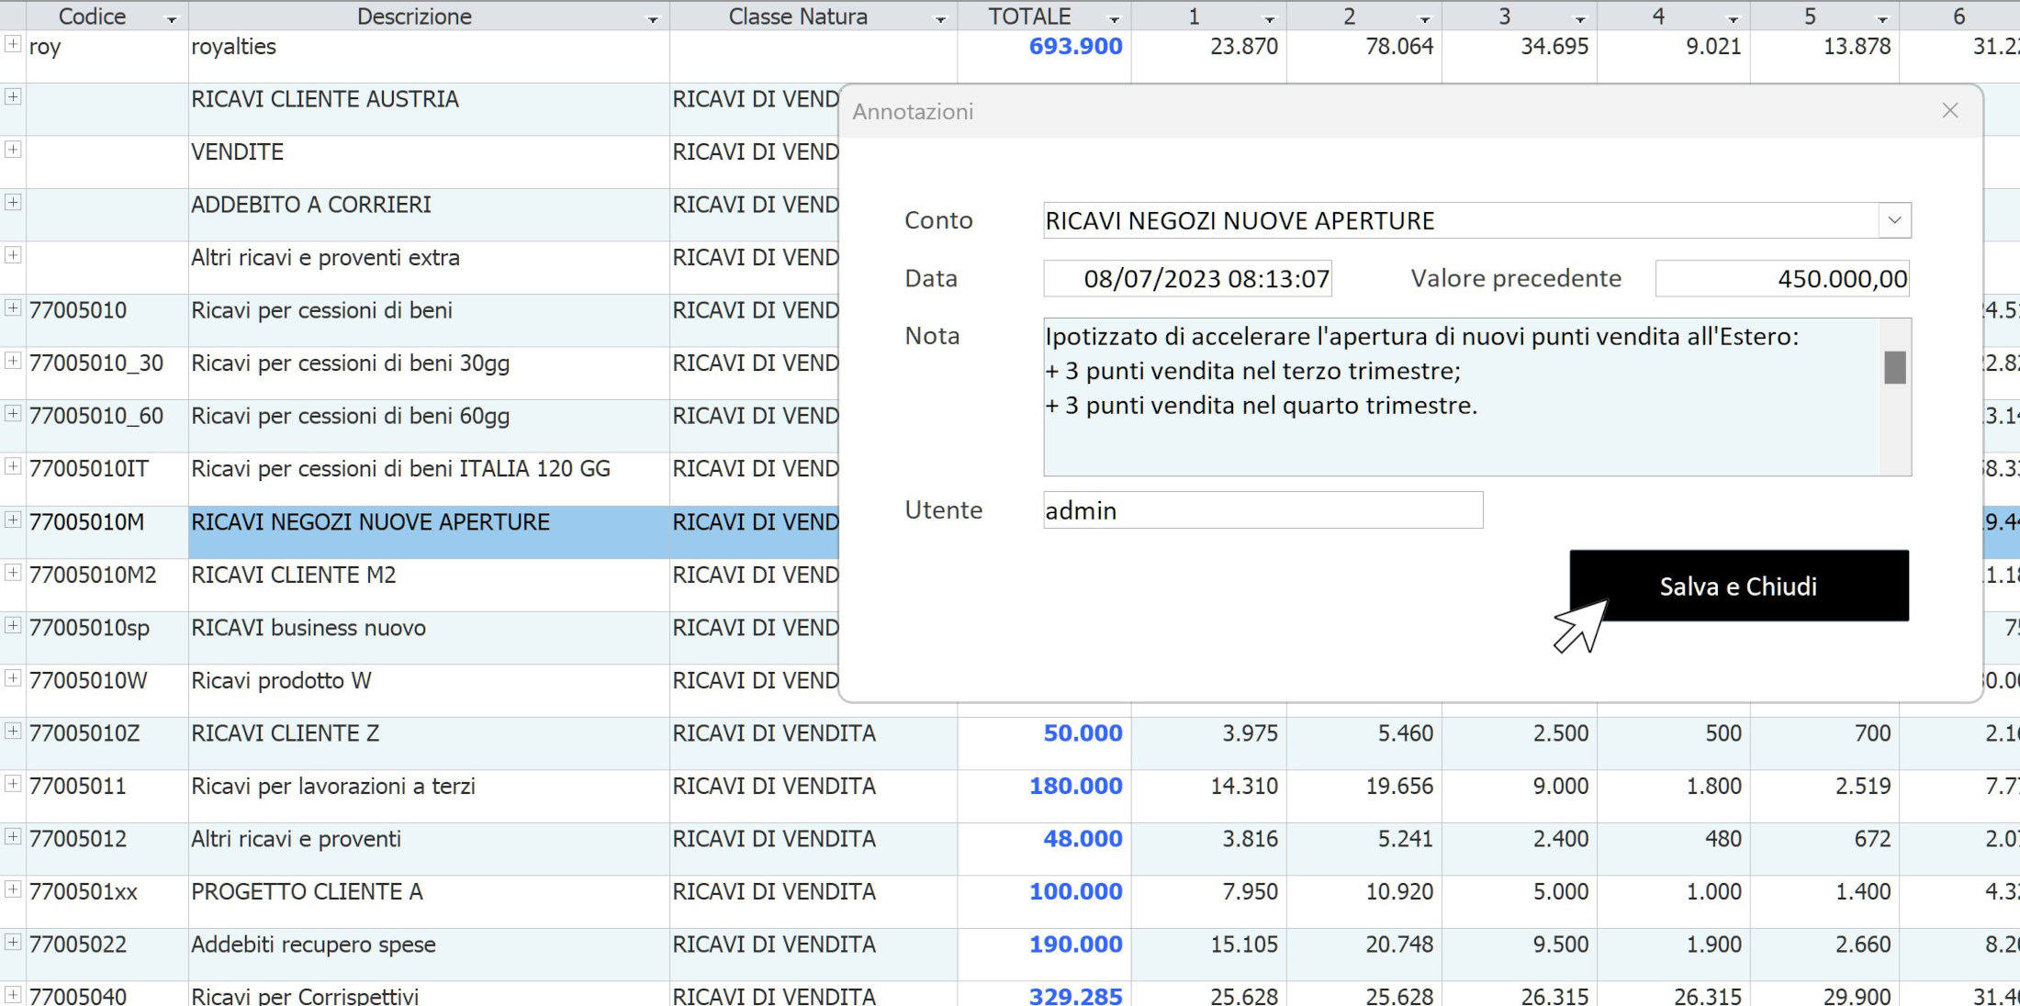Open the column 4 filter dropdown
Viewport: 2020px width, 1006px height.
coord(1733,18)
